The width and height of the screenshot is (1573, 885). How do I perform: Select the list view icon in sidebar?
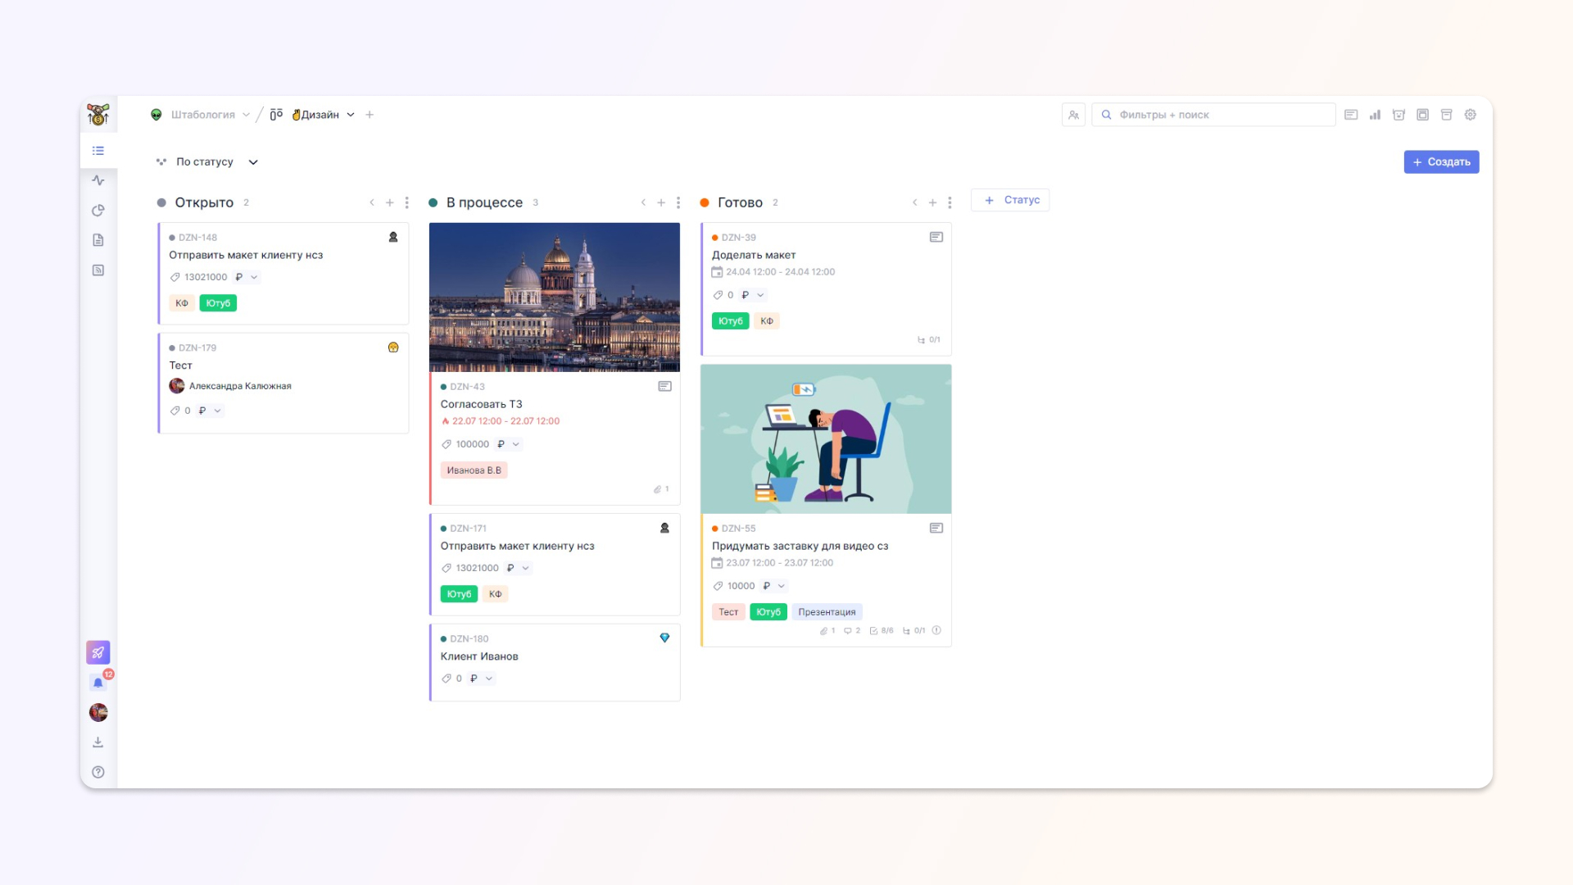click(97, 151)
